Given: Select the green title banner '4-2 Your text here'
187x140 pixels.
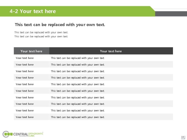Looking at the screenshot, I should [x=78, y=11].
